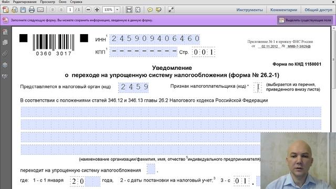The height and width of the screenshot is (189, 336).
Task: Click the 'Приложение № 1 к приказу ФНС России' text
Action: coord(280,41)
